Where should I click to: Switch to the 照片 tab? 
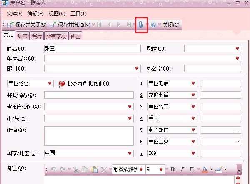(37, 36)
